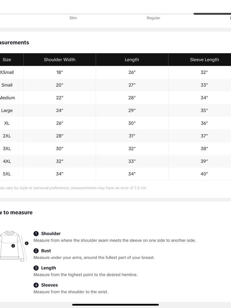Click the Sleeve Length column header
This screenshot has height=308, width=231.
coord(204,60)
